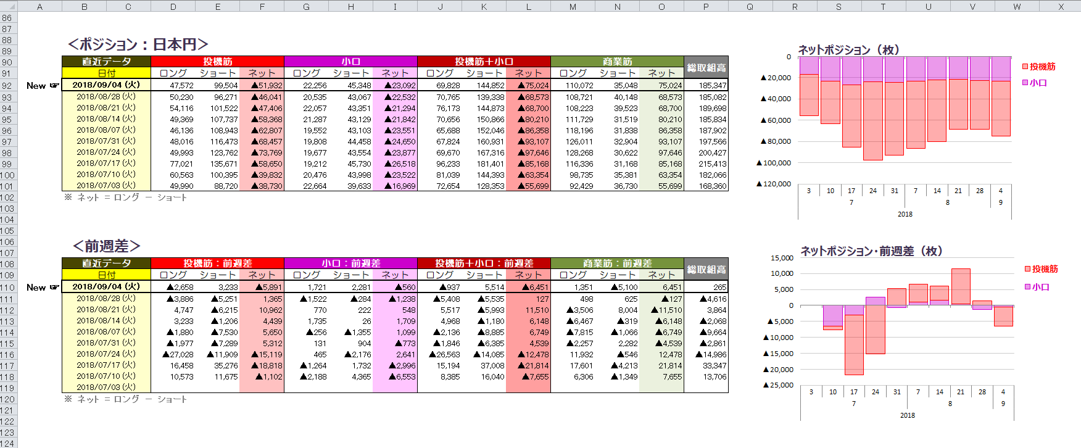This screenshot has height=448, width=1081.
Task: Select the cell with value ▲27,028
Action: [x=173, y=354]
